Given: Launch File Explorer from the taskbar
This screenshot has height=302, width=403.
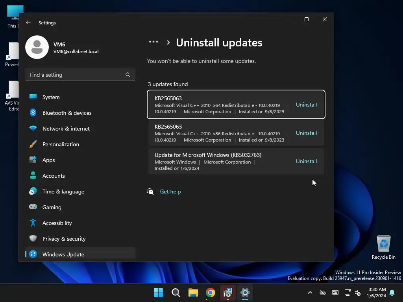Looking at the screenshot, I should [193, 293].
